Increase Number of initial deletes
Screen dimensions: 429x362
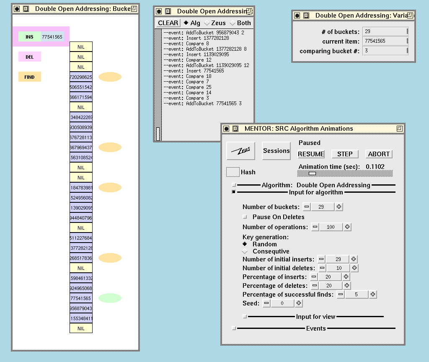pyautogui.click(x=354, y=268)
